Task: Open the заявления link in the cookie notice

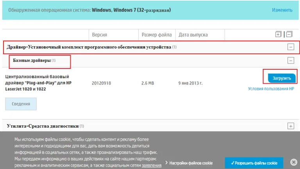Action: point(152,165)
